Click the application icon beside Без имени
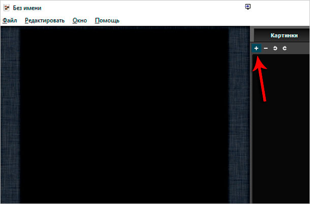 (x=7, y=8)
